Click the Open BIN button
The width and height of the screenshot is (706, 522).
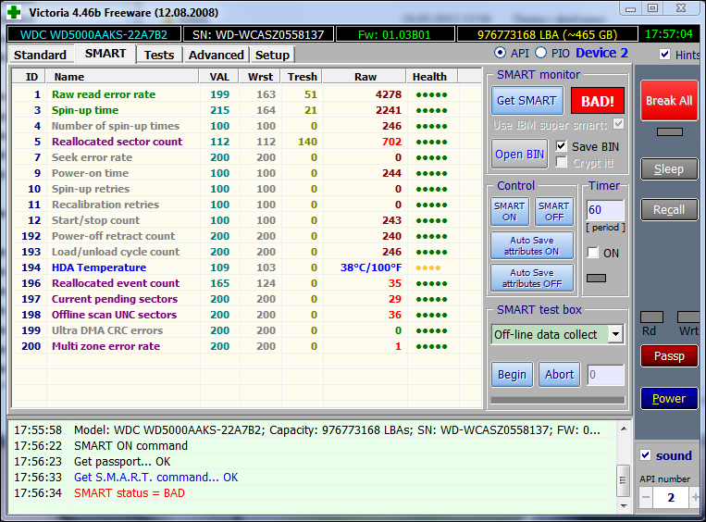click(x=520, y=154)
